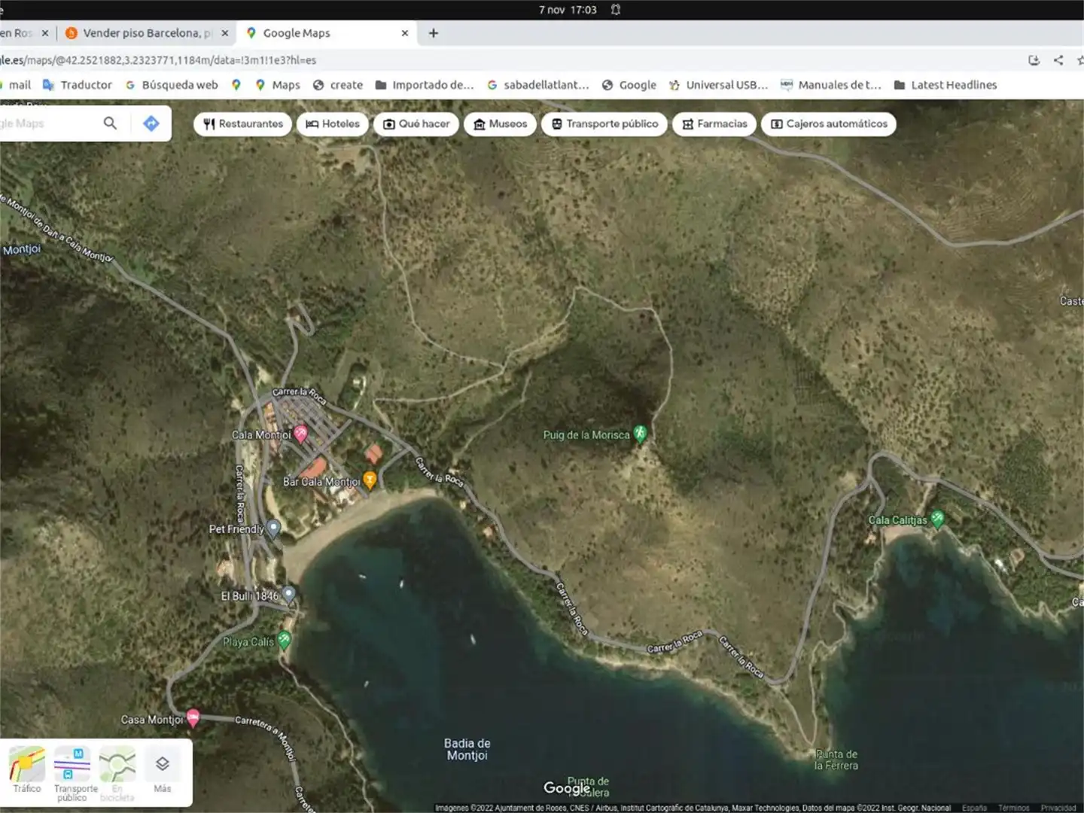Open the Privacidad footer link
The height and width of the screenshot is (813, 1084).
[1058, 808]
